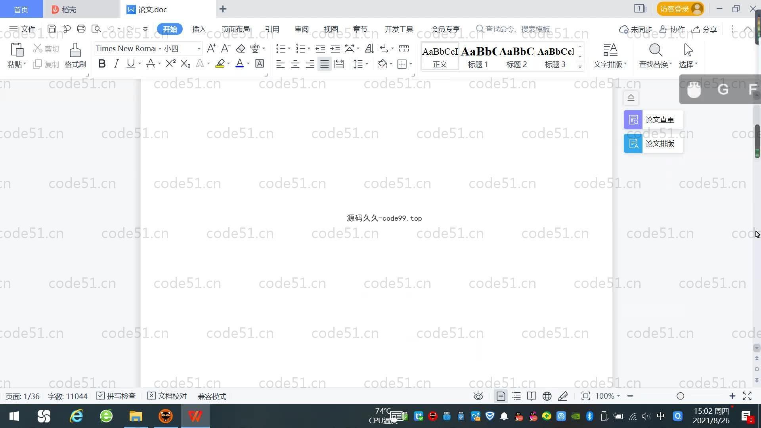
Task: Open the 文件 File menu
Action: [x=23, y=29]
